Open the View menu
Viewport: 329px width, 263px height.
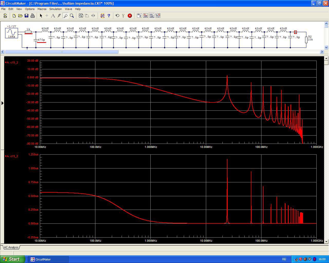[x=19, y=9]
